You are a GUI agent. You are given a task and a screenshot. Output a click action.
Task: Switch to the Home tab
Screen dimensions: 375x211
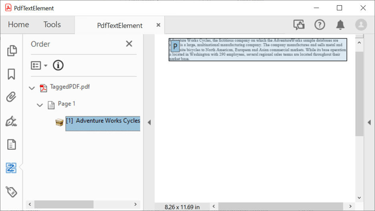click(18, 25)
